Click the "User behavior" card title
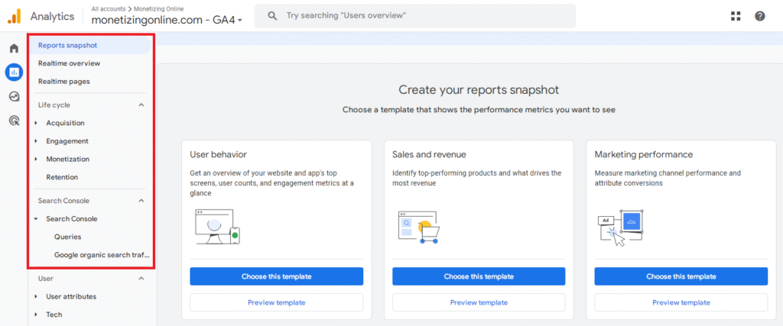Image resolution: width=783 pixels, height=326 pixels. click(x=218, y=154)
